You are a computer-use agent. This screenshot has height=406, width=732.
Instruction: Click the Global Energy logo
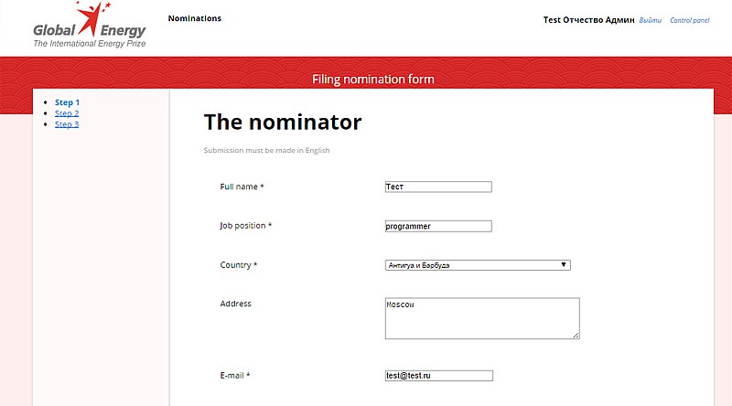tap(89, 26)
